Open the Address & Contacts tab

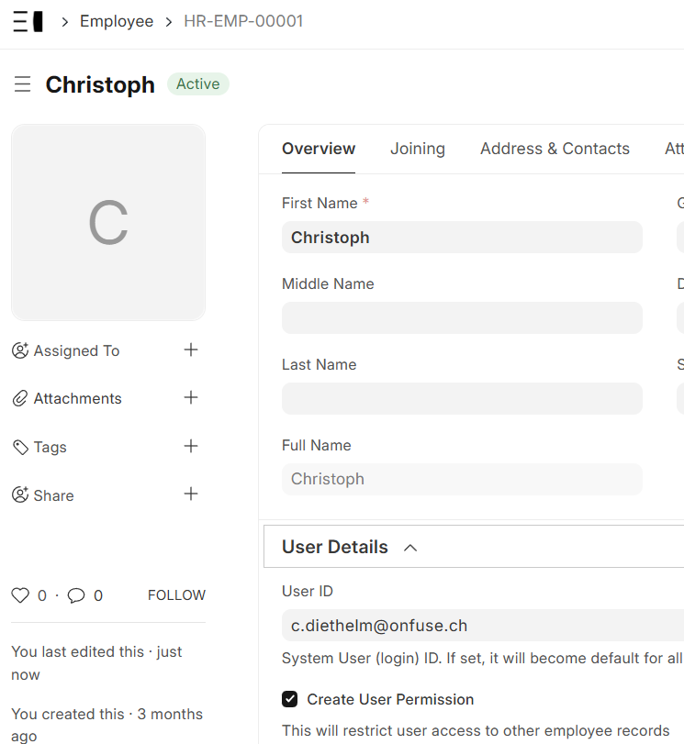click(x=555, y=149)
